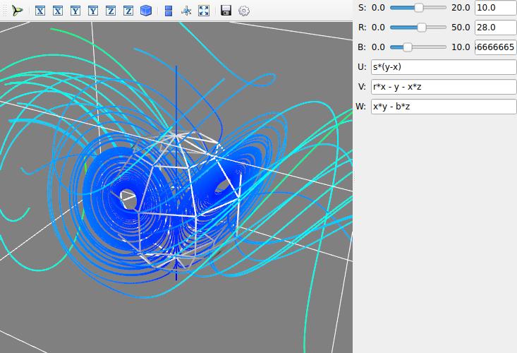This screenshot has height=353, width=517.
Task: Click the R value field showing 28.0
Action: [496, 28]
